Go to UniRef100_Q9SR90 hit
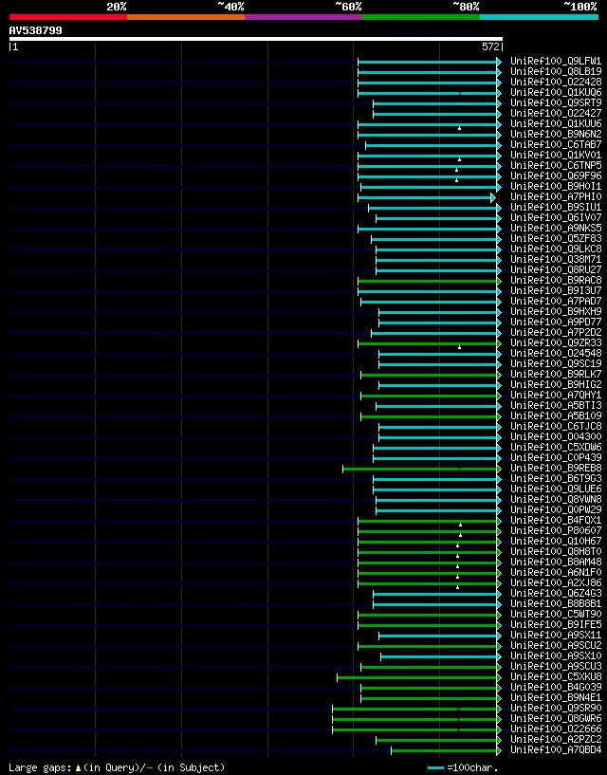Image resolution: width=607 pixels, height=775 pixels. [556, 708]
